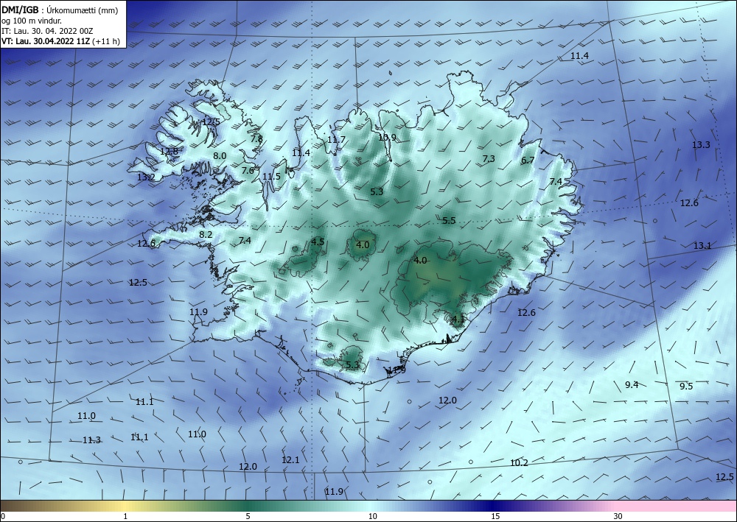This screenshot has width=737, height=522.
Task: Click the 13.2 value off the west coast
Action: 146,177
